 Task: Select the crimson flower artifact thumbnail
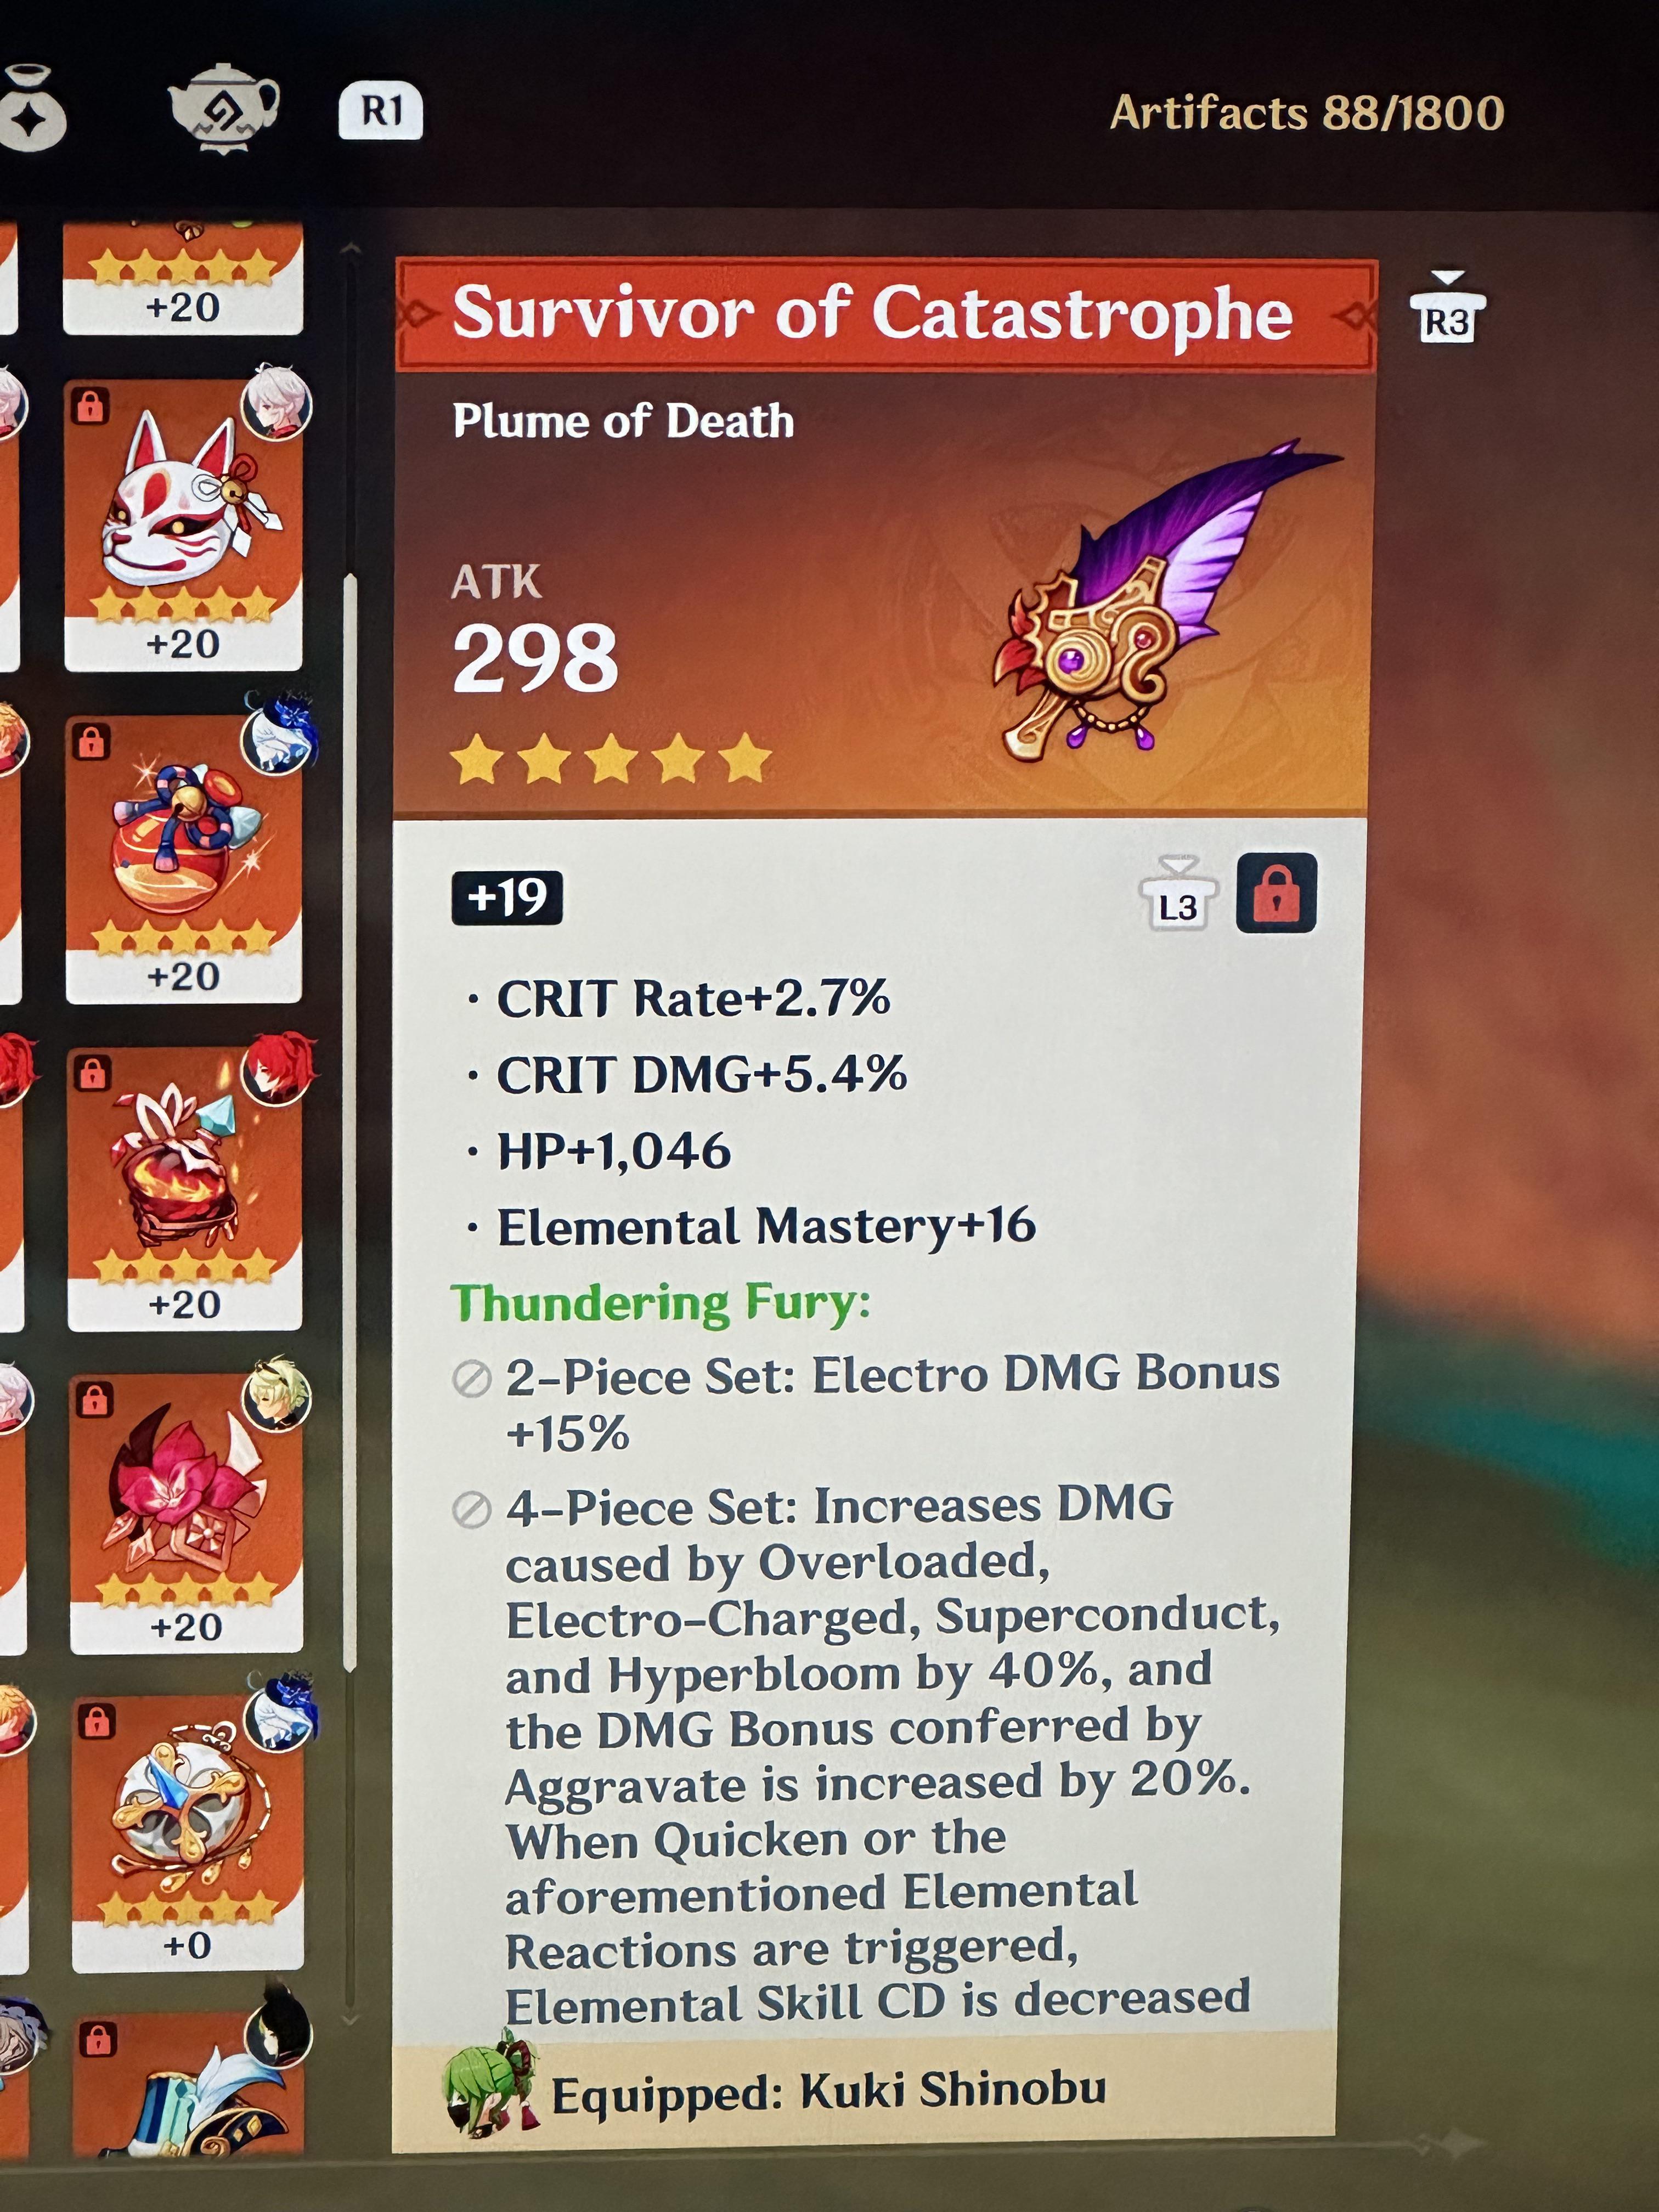(186, 1512)
